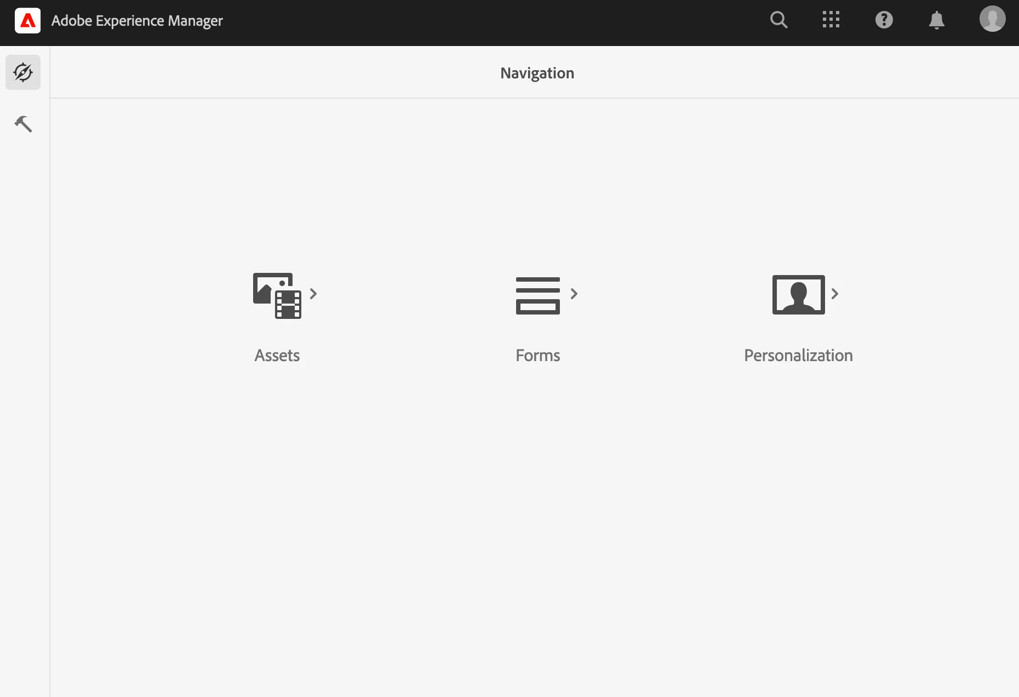
Task: Open the Forms stacked-lines icon
Action: 538,295
